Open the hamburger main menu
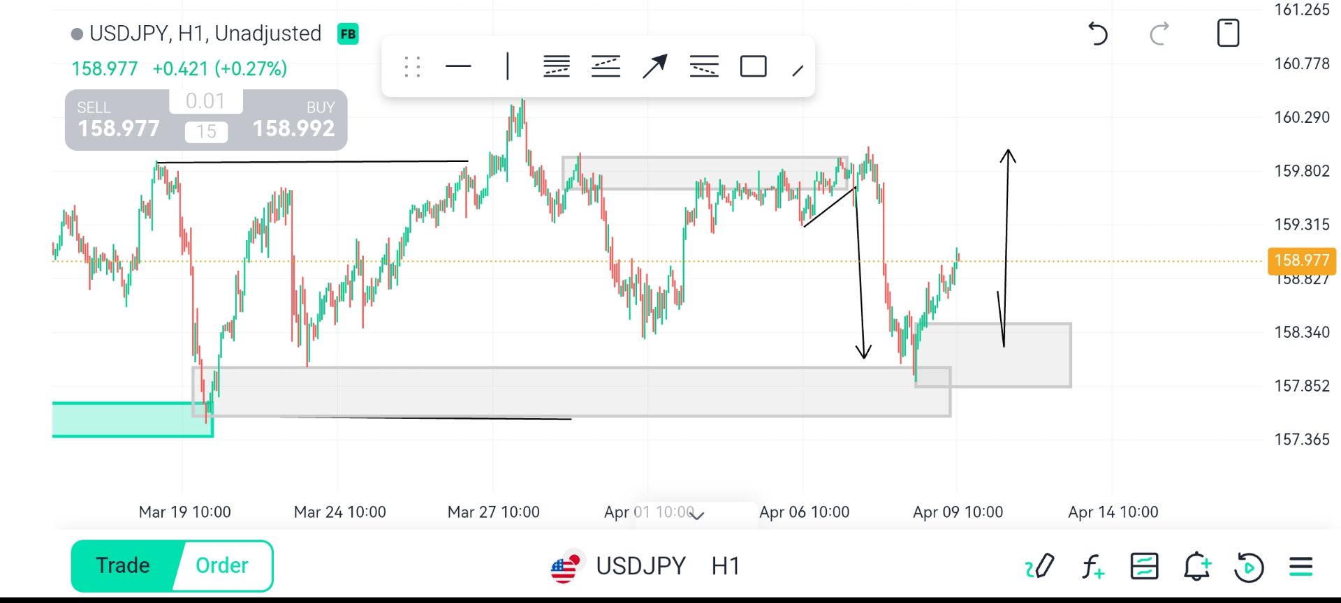The width and height of the screenshot is (1341, 603). tap(1301, 566)
